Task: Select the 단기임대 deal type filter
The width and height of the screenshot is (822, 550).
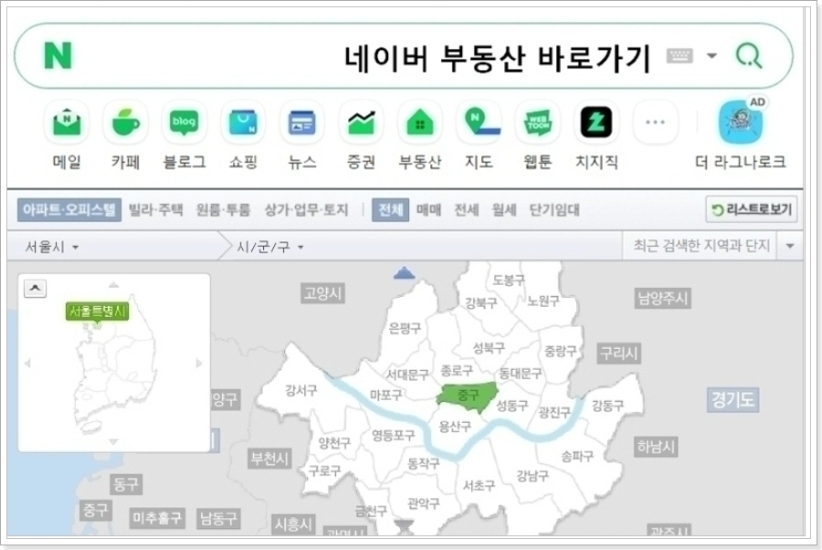Action: coord(554,210)
